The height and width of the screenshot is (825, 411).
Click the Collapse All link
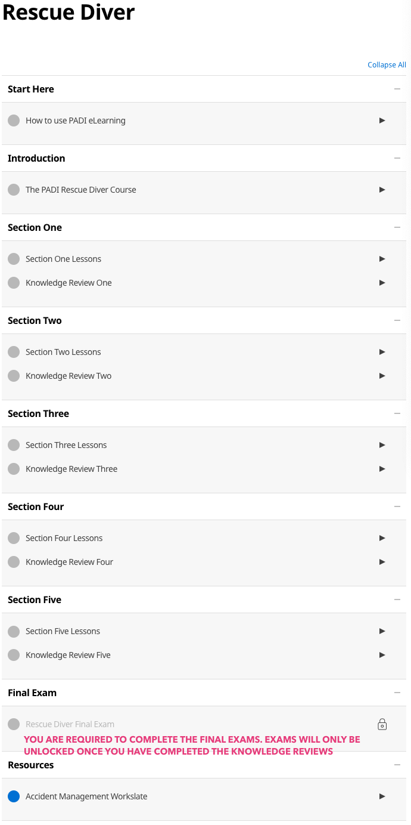[x=387, y=65]
